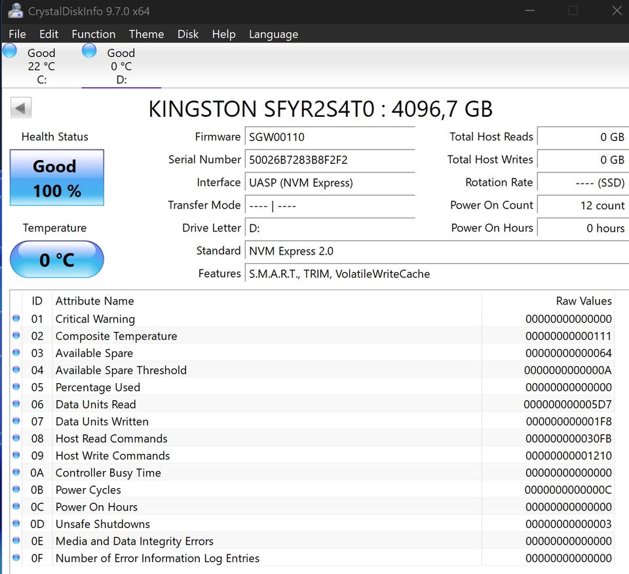Click the status dot beside Critical Warning
This screenshot has height=574, width=629.
click(16, 318)
